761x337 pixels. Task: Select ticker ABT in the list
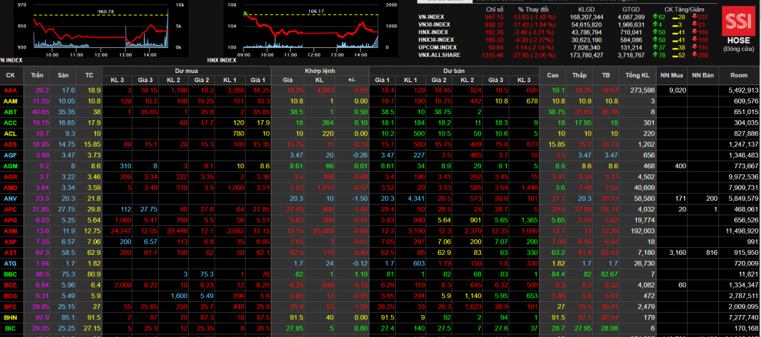click(11, 111)
